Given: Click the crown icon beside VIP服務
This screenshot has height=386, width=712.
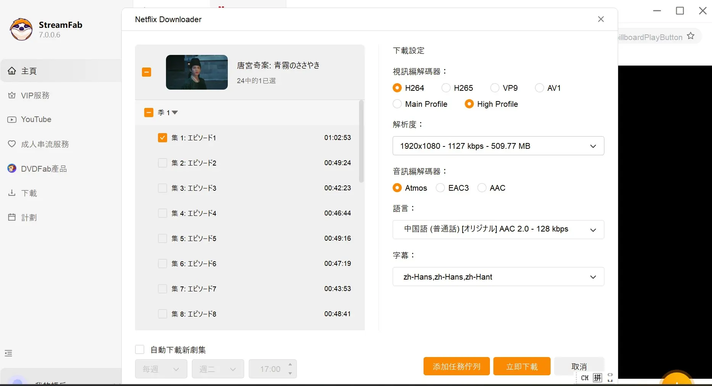Looking at the screenshot, I should (12, 95).
